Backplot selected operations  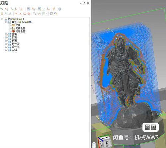[29, 9]
